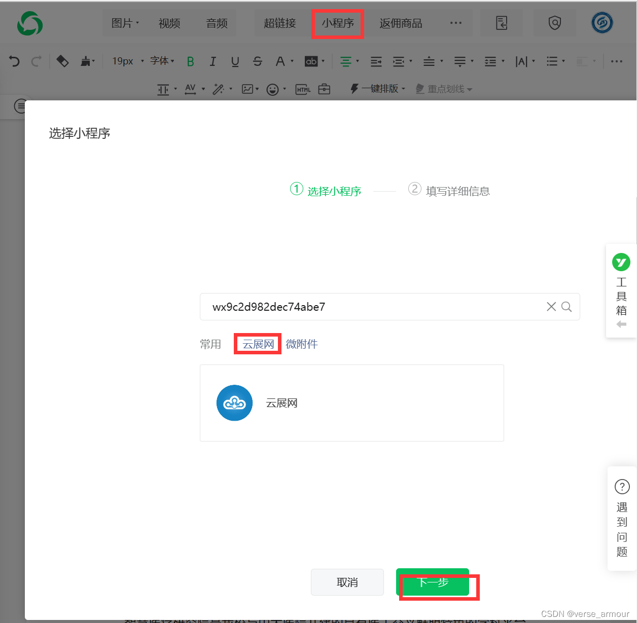Click the outline list icon at left edge
This screenshot has height=623, width=637.
[20, 106]
